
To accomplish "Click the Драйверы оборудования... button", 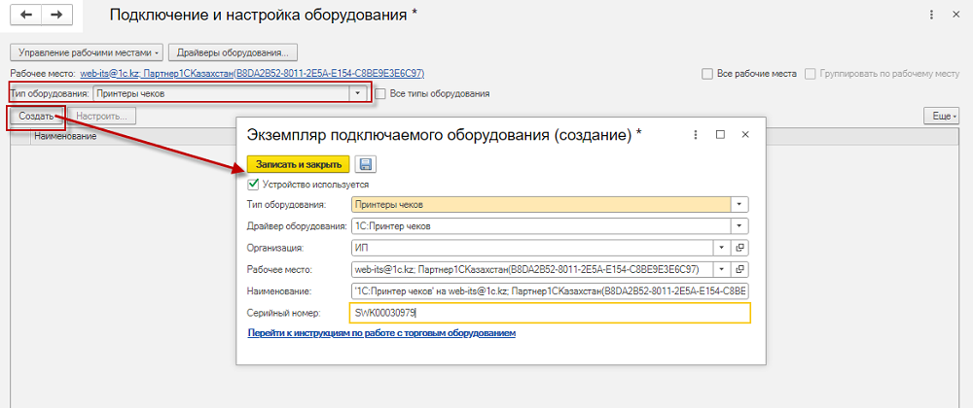I will point(233,52).
